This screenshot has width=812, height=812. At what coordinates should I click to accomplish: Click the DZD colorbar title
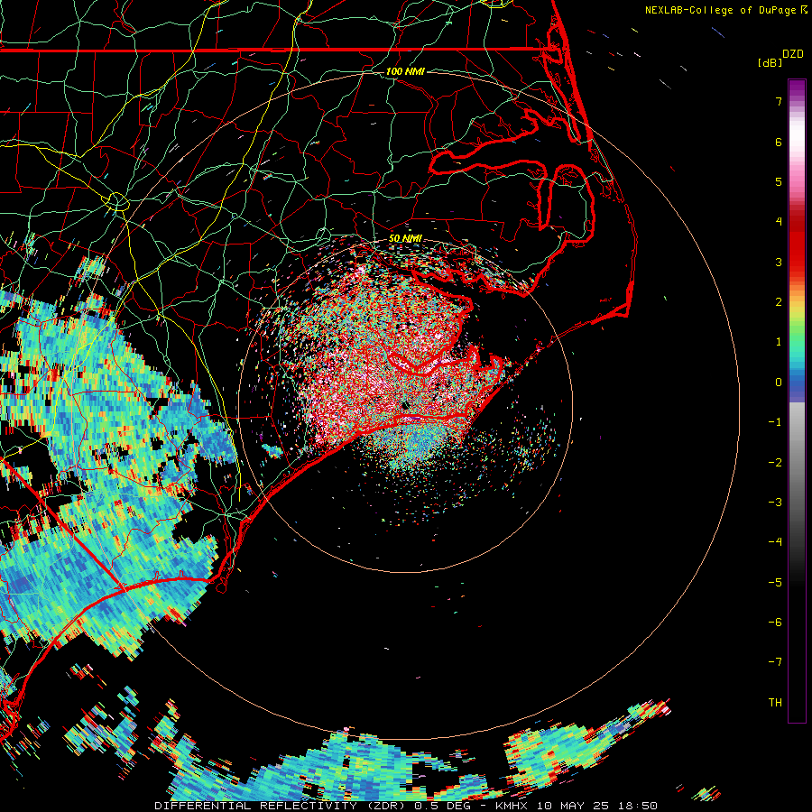[x=793, y=54]
